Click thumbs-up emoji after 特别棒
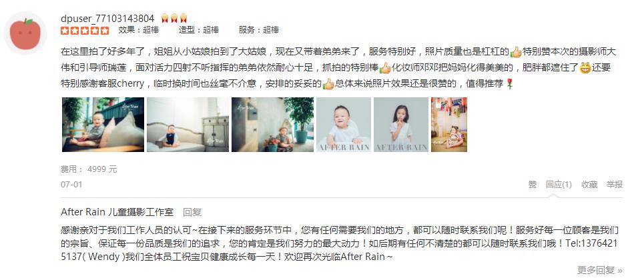Viewport: 626px width, 278px height. point(385,68)
